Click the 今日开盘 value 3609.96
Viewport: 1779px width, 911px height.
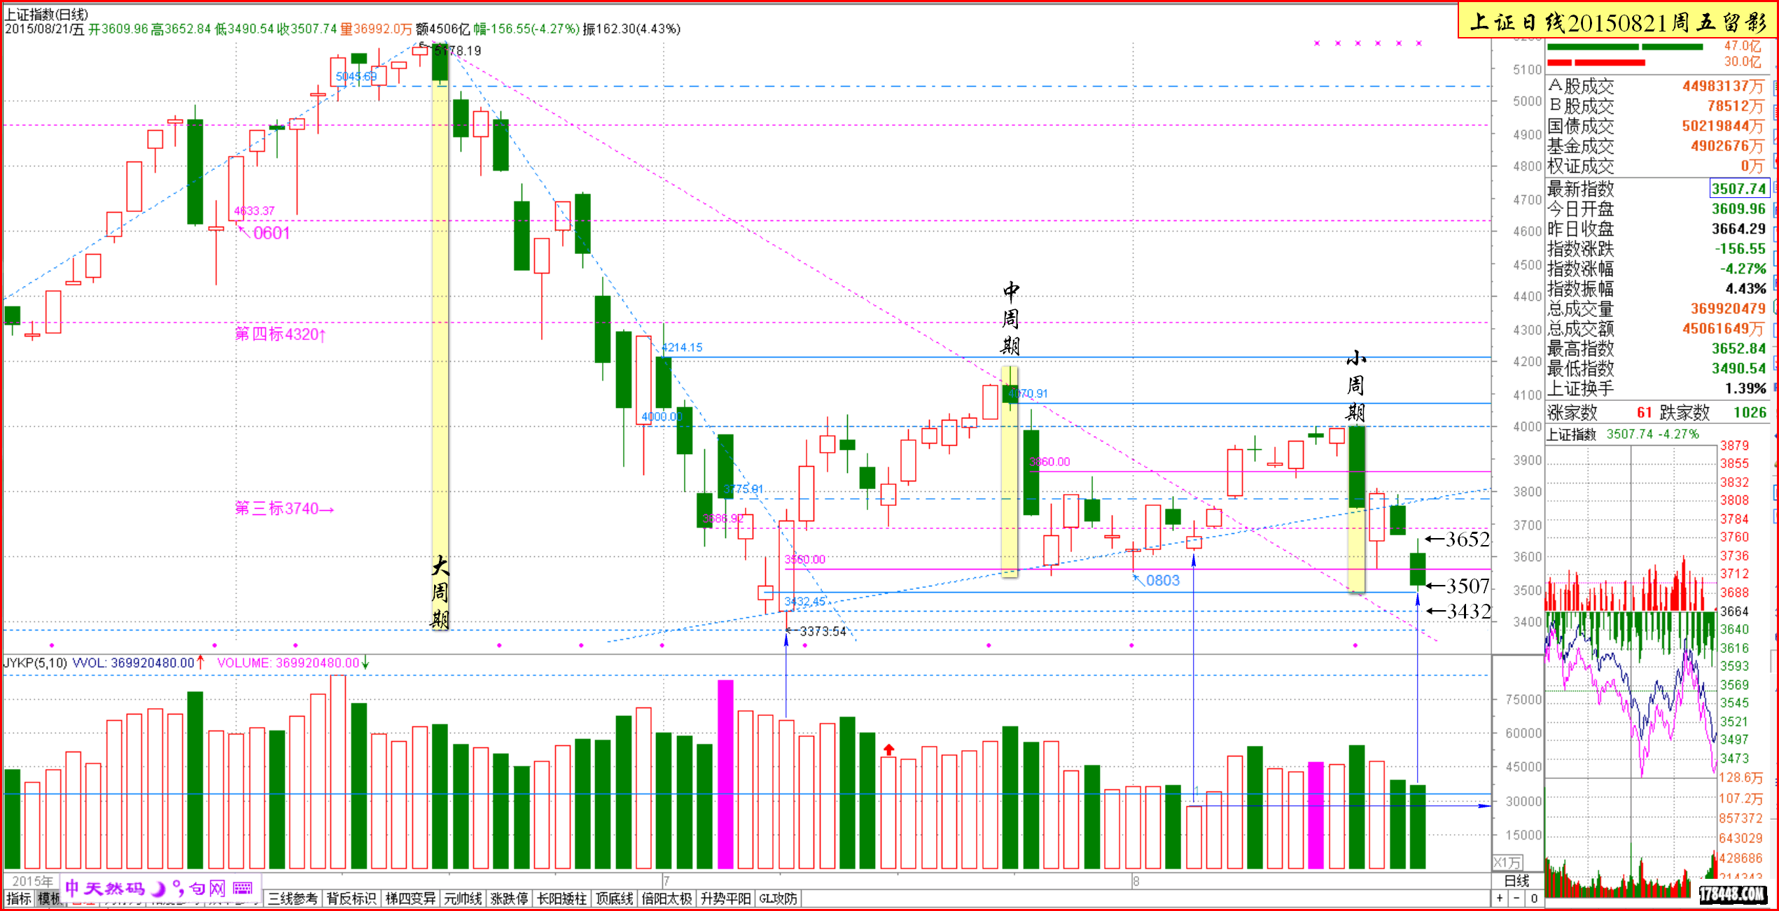(x=1738, y=209)
